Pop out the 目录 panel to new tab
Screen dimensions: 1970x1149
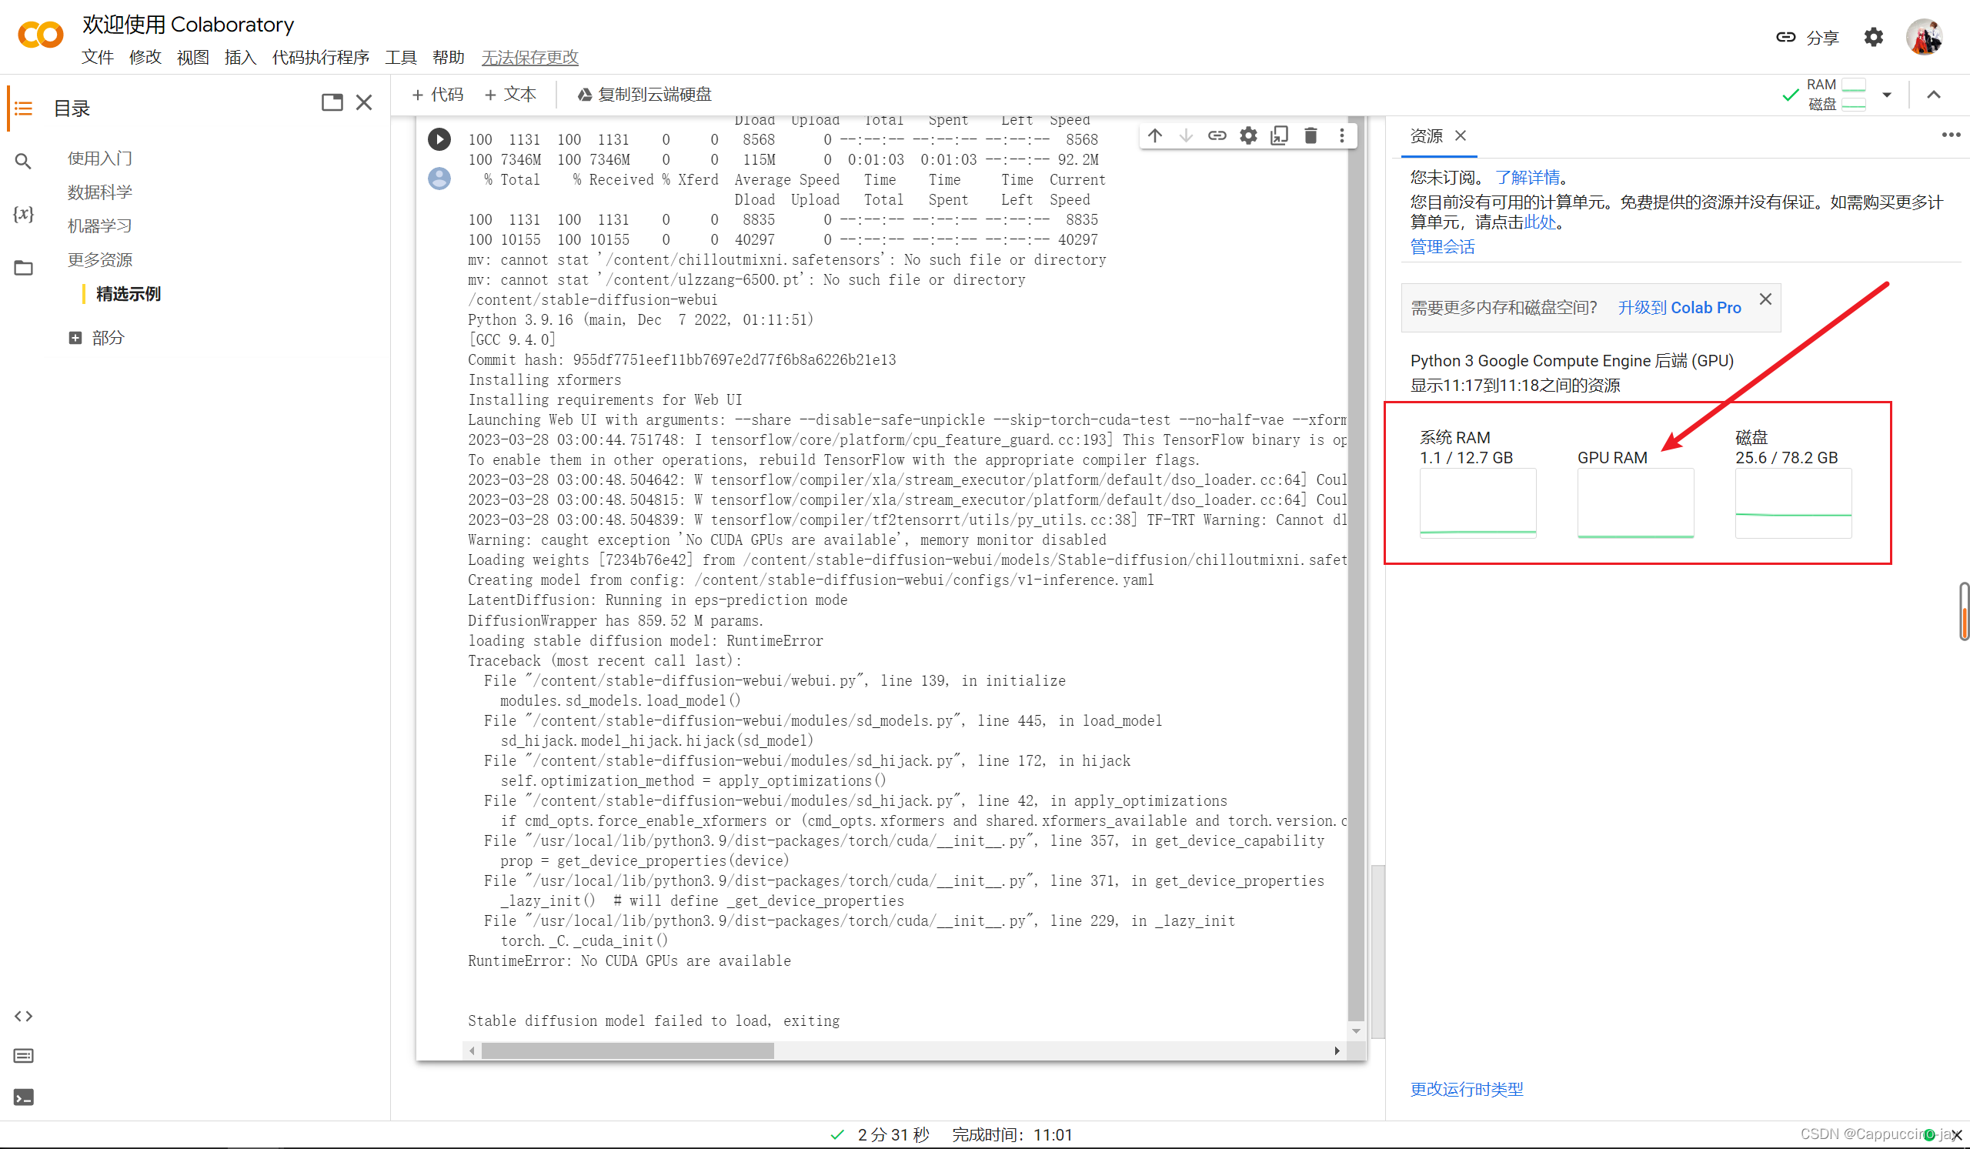tap(332, 102)
